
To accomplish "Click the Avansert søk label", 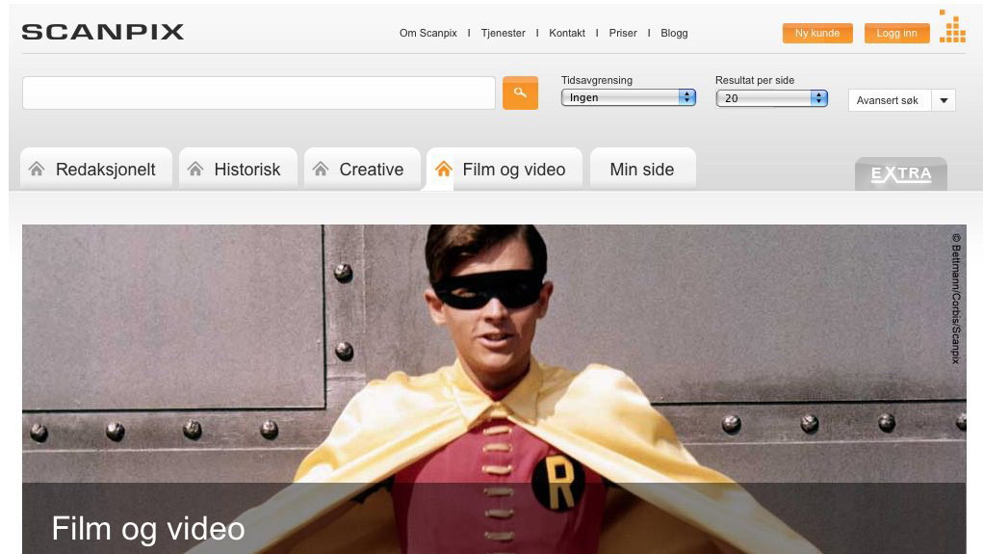I will 888,100.
